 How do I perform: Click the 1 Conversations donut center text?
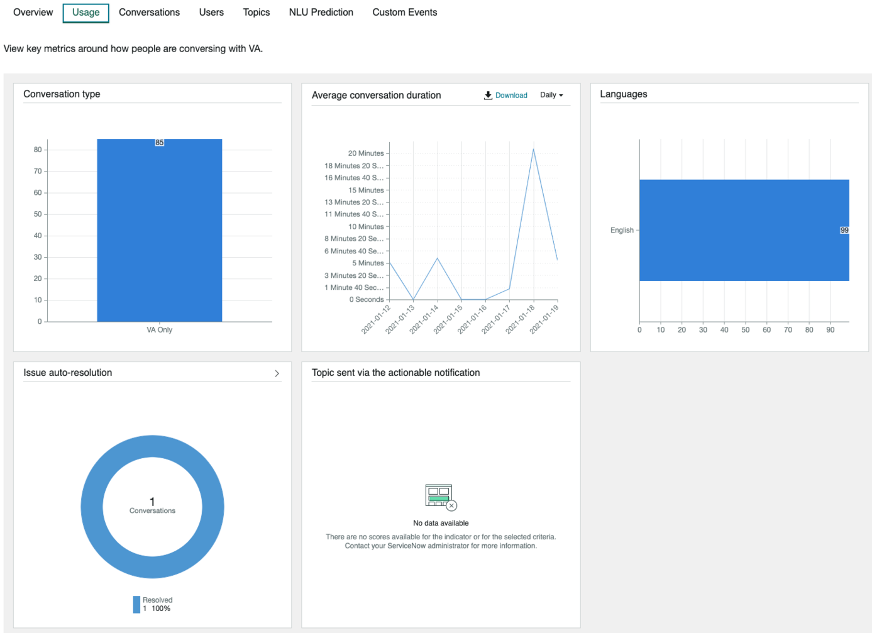[x=153, y=505]
